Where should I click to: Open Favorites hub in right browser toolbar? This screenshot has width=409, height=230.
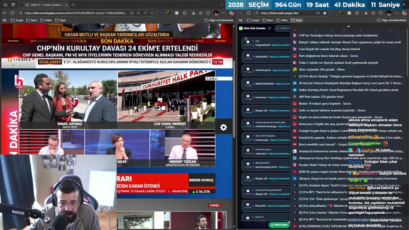click(x=373, y=13)
